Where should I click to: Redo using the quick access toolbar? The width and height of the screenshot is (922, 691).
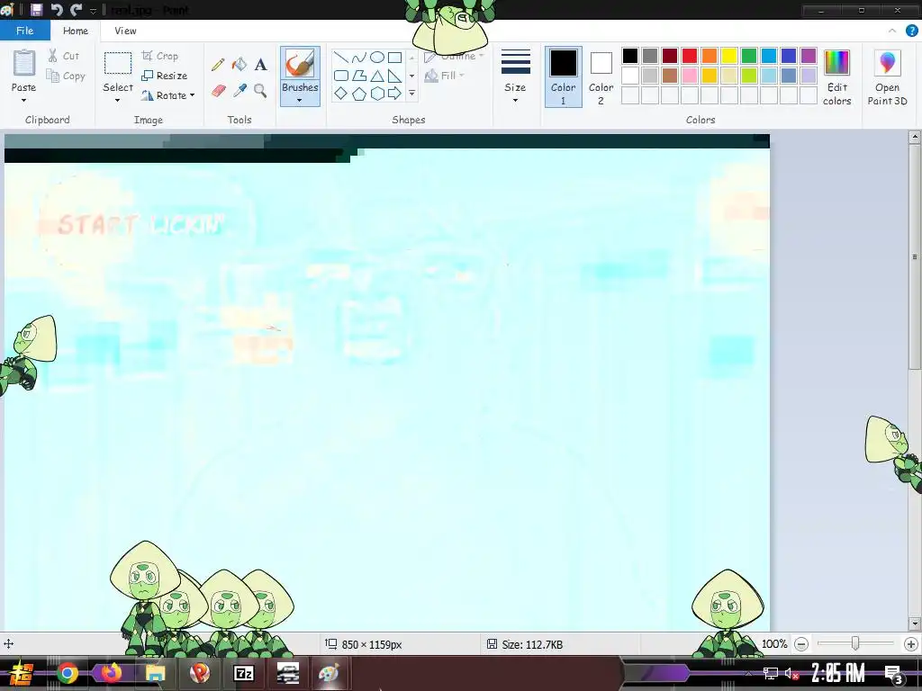76,9
